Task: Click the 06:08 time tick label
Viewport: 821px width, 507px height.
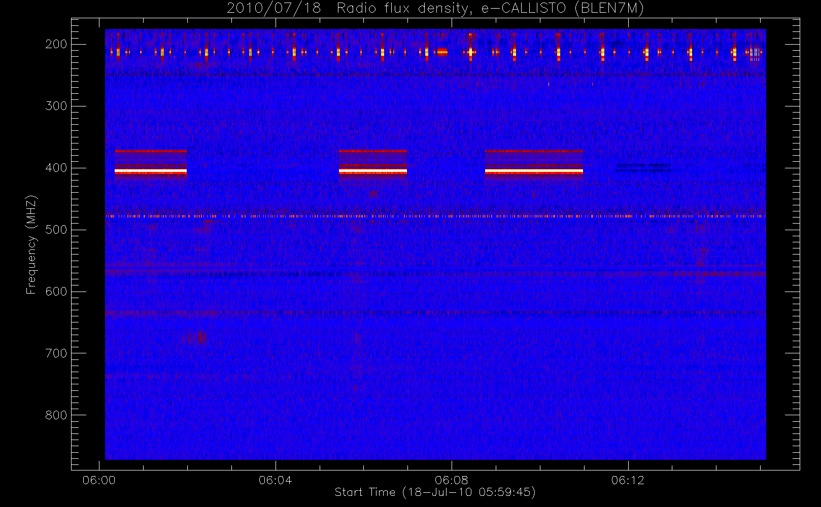Action: [x=452, y=480]
